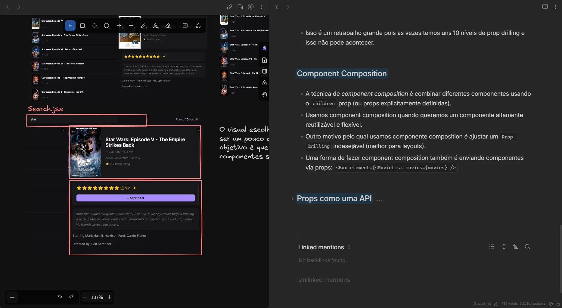Undo the last drawing action

(x=60, y=297)
